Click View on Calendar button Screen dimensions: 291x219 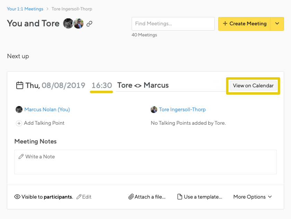pyautogui.click(x=253, y=86)
